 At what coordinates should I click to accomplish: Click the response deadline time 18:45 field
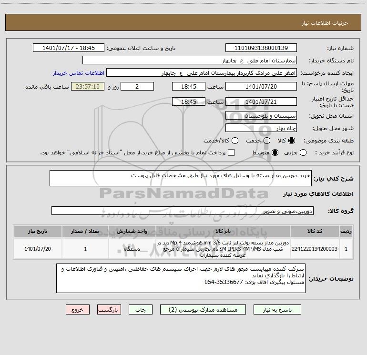[x=189, y=86]
